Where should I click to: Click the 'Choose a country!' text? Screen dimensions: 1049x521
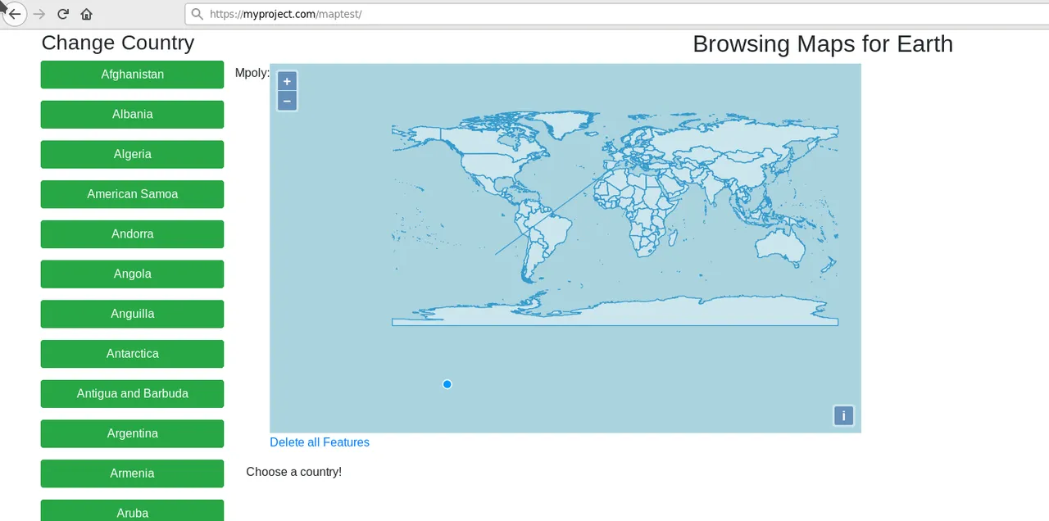pos(293,472)
